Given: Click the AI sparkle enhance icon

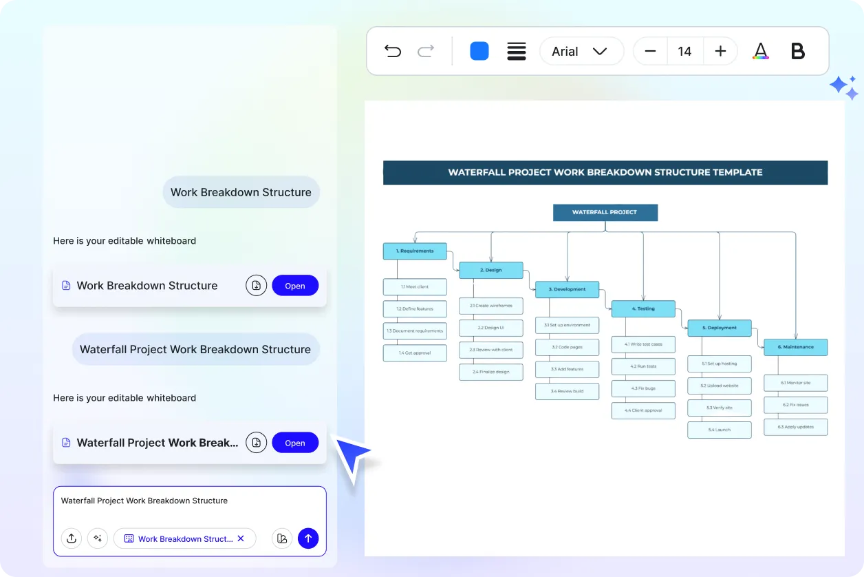Looking at the screenshot, I should pos(98,538).
